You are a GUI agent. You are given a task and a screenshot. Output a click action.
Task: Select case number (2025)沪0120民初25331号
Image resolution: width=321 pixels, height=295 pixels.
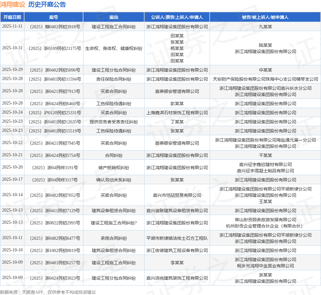[55, 113]
